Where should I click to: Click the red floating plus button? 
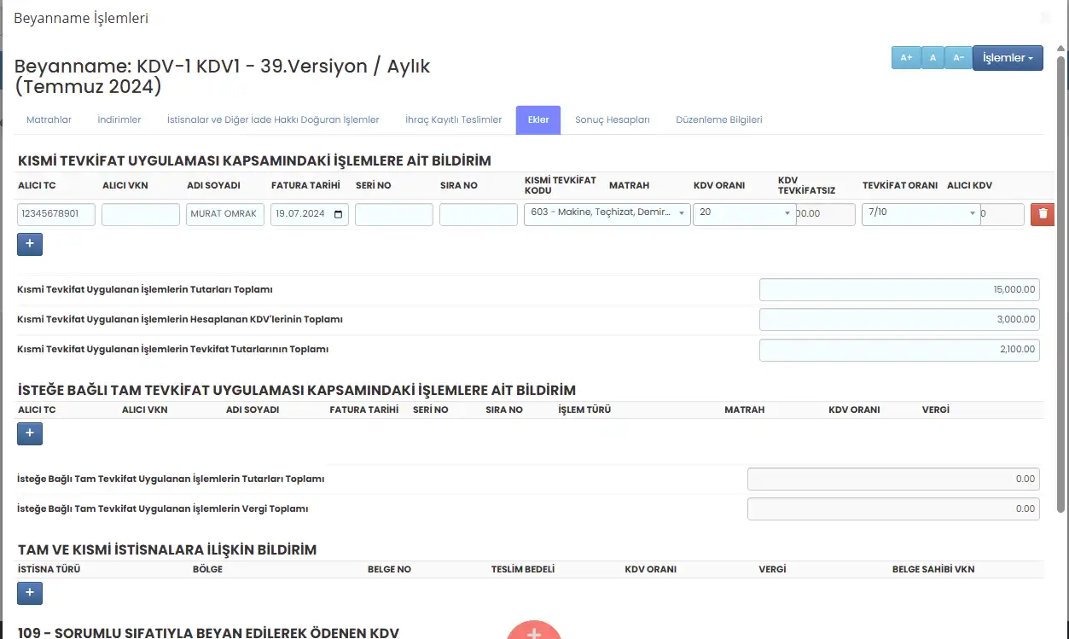pos(534,631)
